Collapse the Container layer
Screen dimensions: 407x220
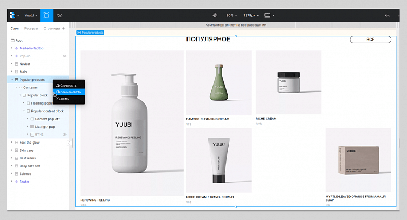[16, 87]
